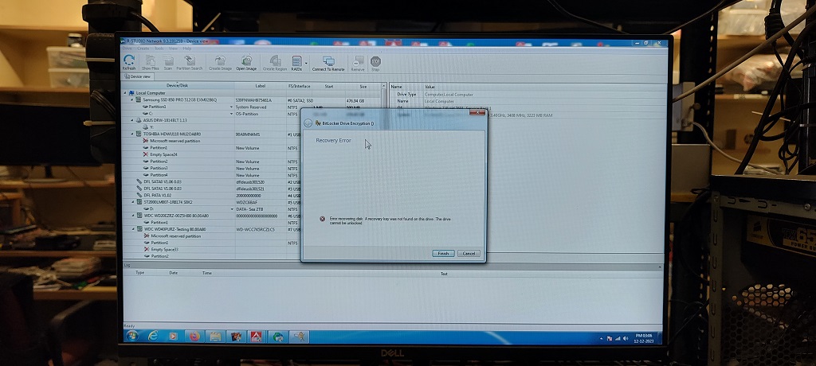
Task: Select Empty Space24 under TOSHIBA
Action: click(160, 154)
